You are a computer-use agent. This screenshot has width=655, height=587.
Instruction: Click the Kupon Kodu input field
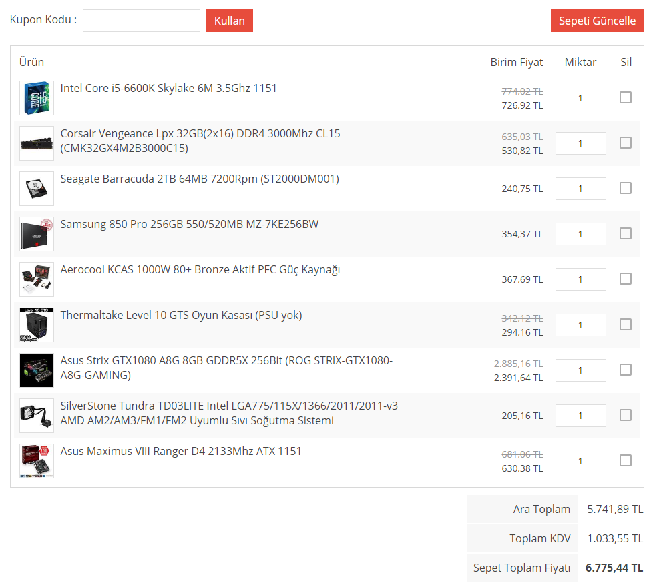point(141,21)
